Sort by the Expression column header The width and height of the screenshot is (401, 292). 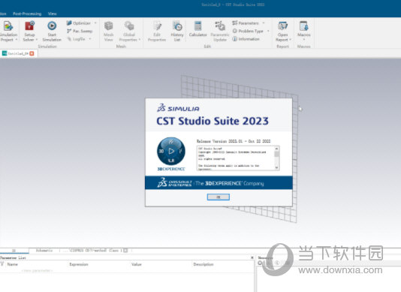(x=79, y=264)
